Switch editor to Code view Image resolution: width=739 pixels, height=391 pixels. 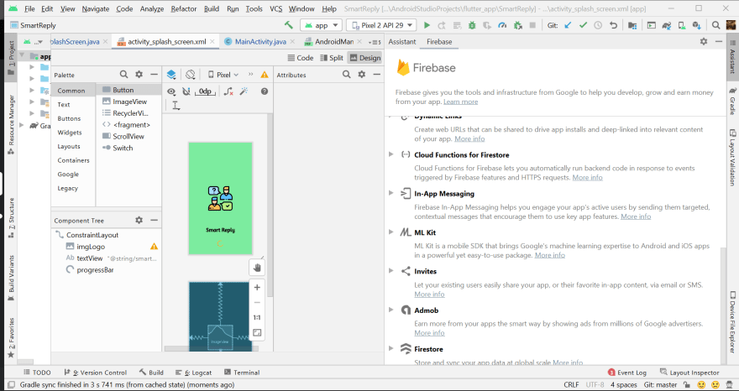[301, 57]
